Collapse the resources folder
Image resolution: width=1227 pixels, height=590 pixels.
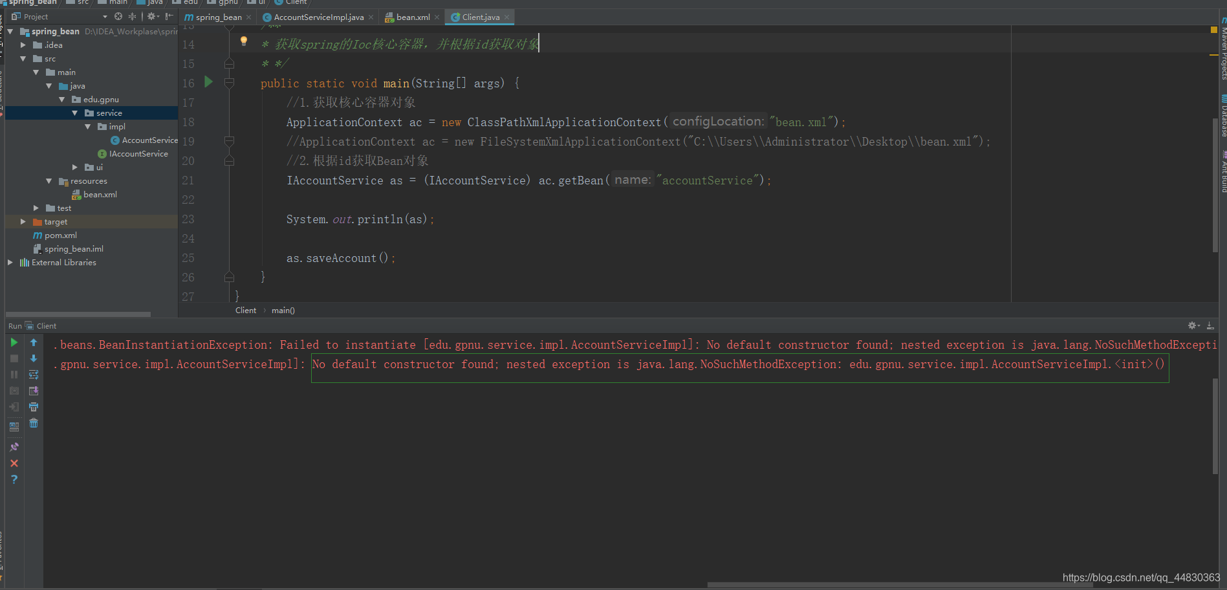(x=49, y=181)
